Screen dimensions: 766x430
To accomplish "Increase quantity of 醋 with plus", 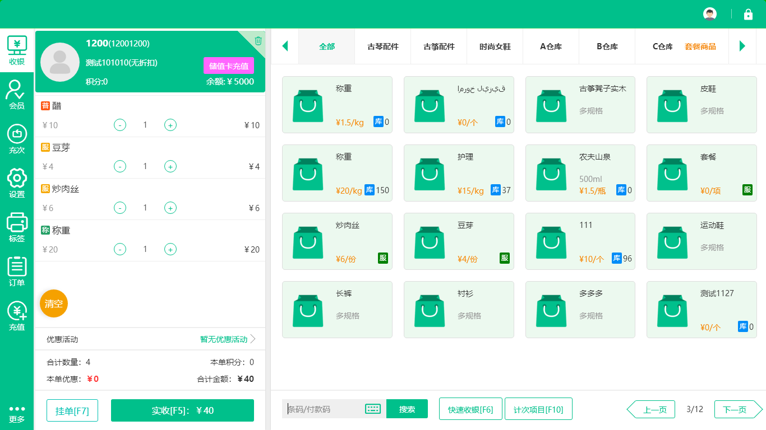I will (x=170, y=125).
